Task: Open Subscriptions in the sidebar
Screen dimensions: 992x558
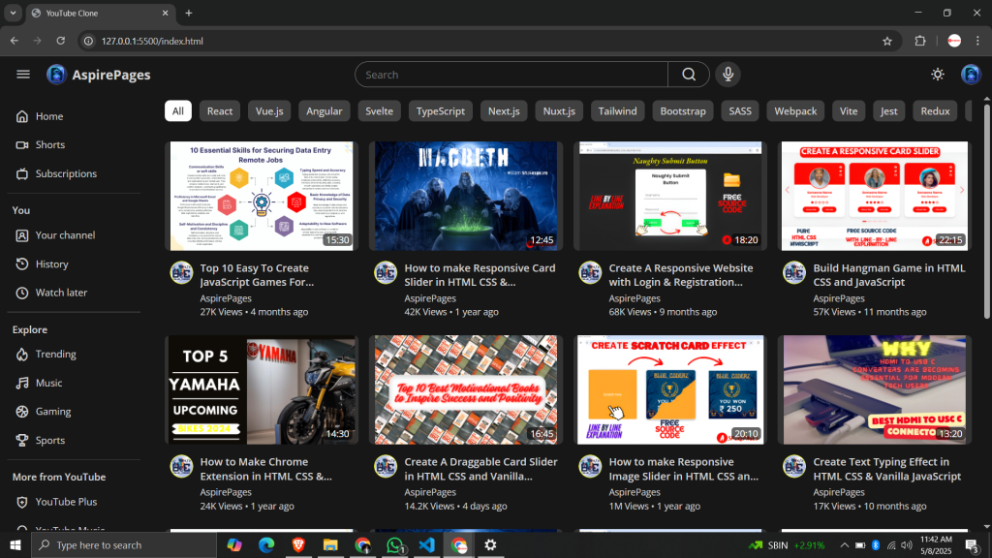Action: [x=74, y=173]
